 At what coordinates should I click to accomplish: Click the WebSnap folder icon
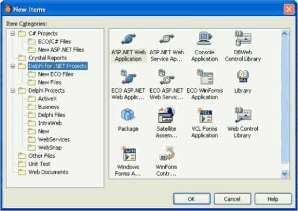click(x=31, y=148)
